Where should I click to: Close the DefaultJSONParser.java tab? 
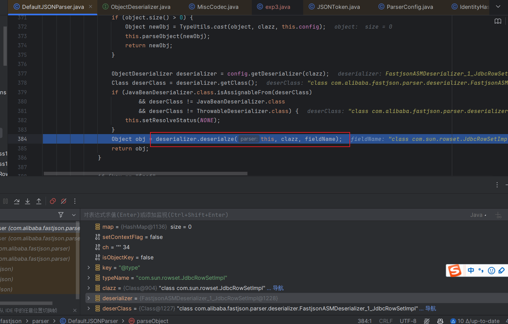pyautogui.click(x=91, y=6)
